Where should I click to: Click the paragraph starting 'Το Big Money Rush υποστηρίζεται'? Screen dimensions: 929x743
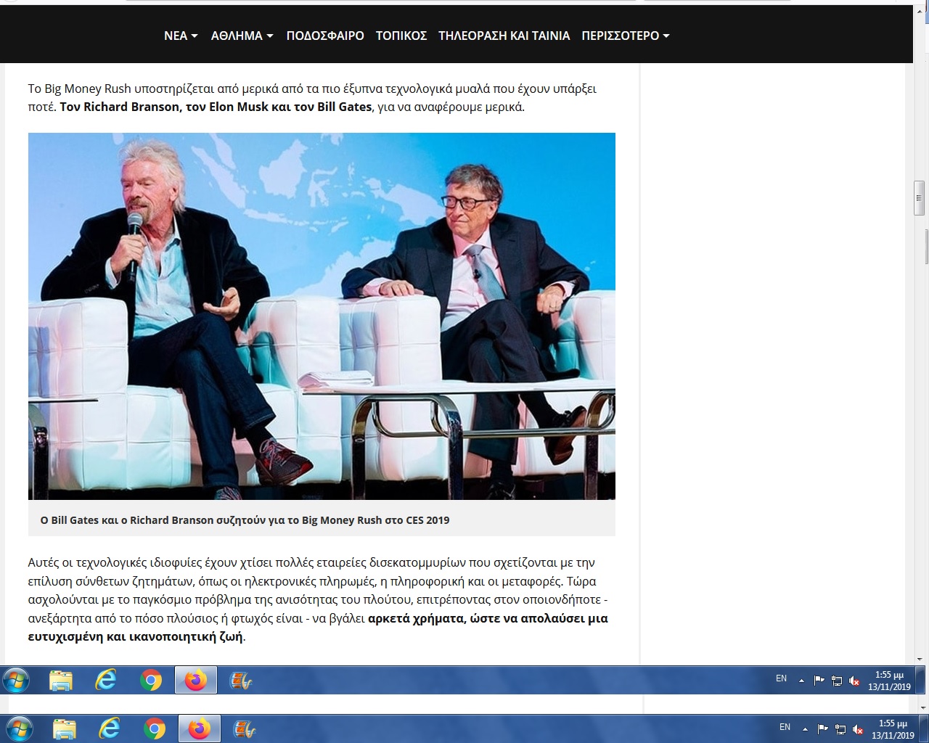click(x=312, y=98)
